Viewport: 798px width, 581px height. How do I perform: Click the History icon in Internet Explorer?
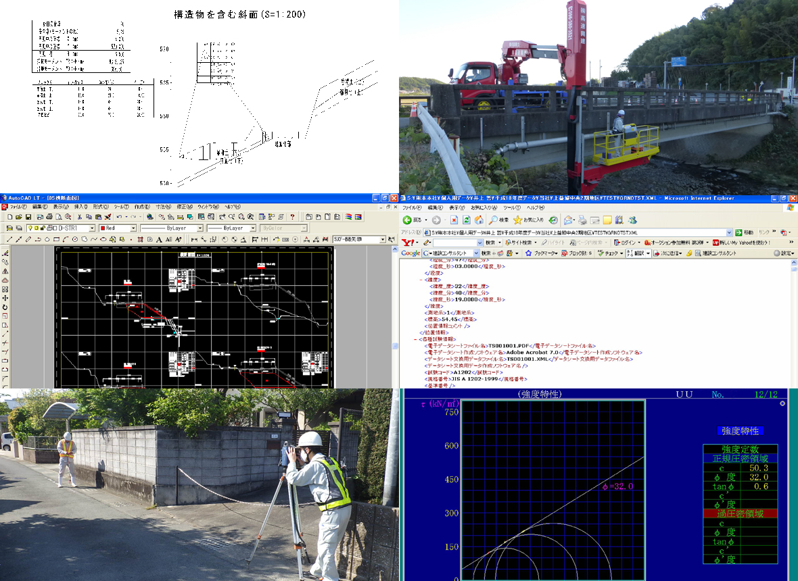coord(553,220)
